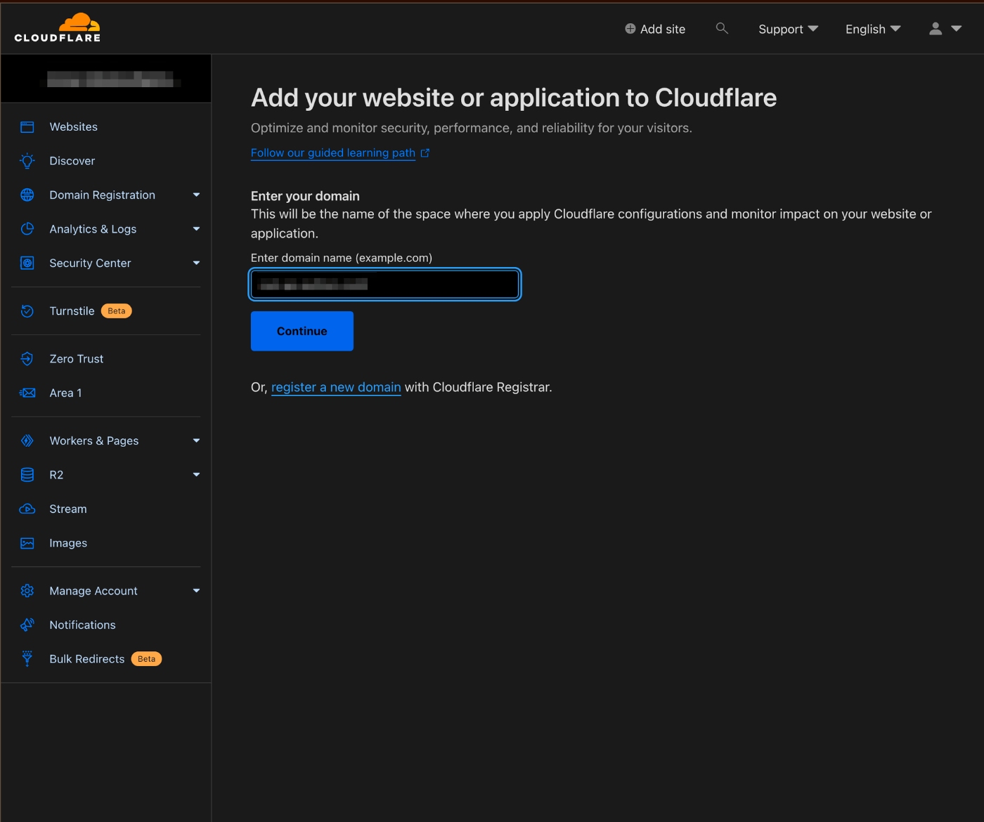Click the Turnstile icon in sidebar
Screen dimensions: 984x822
point(27,311)
